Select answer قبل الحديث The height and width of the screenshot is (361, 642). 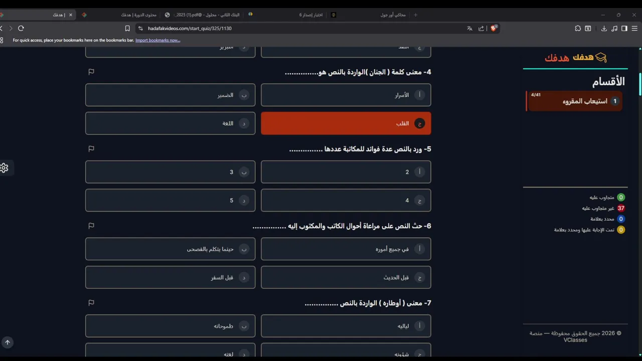(x=346, y=277)
